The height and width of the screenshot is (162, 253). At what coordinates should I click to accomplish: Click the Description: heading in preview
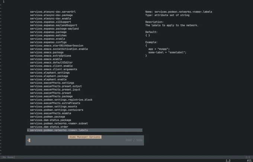pyautogui.click(x=154, y=22)
